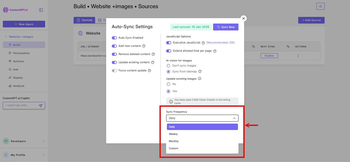Open the Sources tab
The width and height of the screenshot is (350, 162).
coord(84,20)
